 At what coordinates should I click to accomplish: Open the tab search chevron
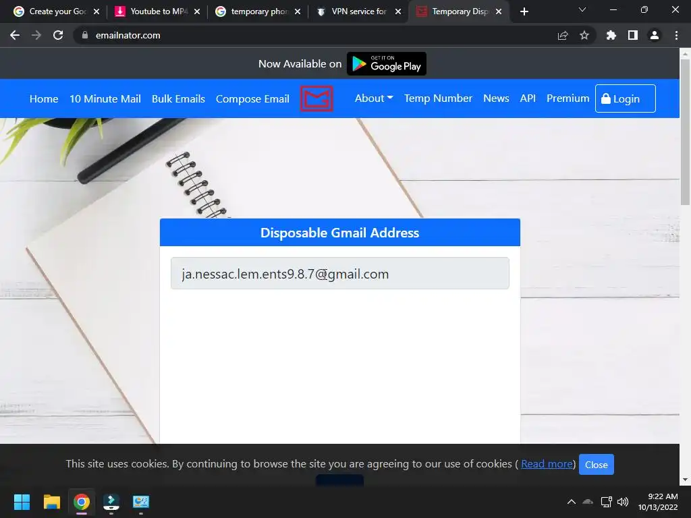(x=582, y=9)
